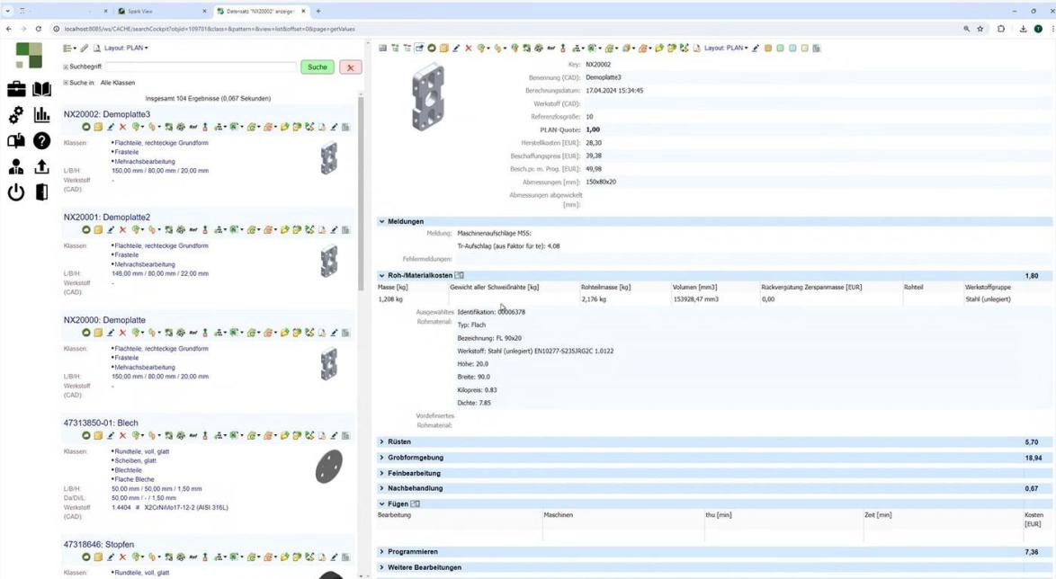Click the power icon in sidebar
The height and width of the screenshot is (579, 1056).
tap(16, 192)
